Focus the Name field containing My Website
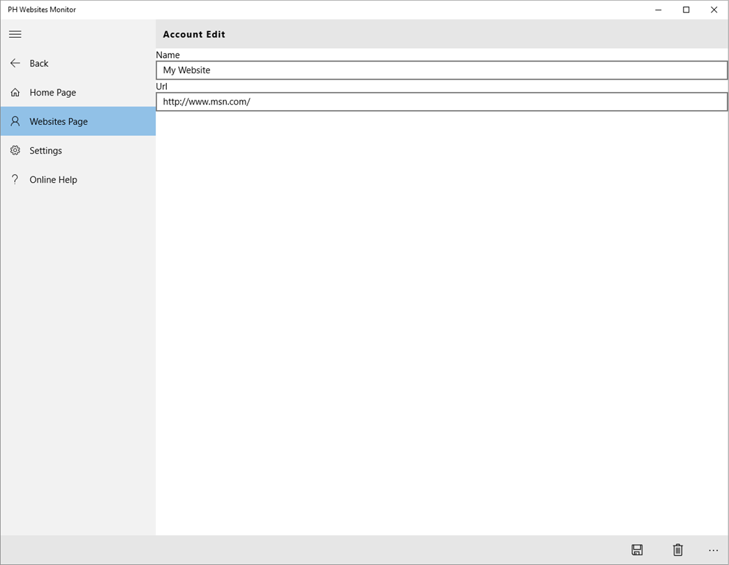Viewport: 729px width, 565px height. coord(442,70)
